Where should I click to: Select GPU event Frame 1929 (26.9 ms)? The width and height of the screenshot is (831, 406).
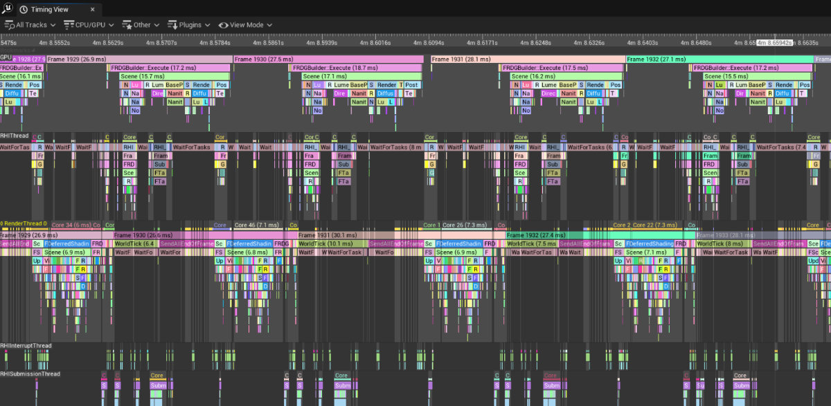138,59
